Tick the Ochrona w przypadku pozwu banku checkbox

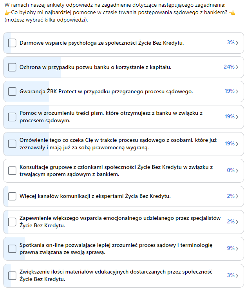pos(12,67)
